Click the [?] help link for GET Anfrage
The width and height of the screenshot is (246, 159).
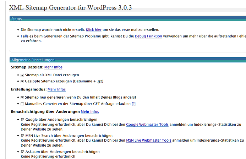coord(133,104)
